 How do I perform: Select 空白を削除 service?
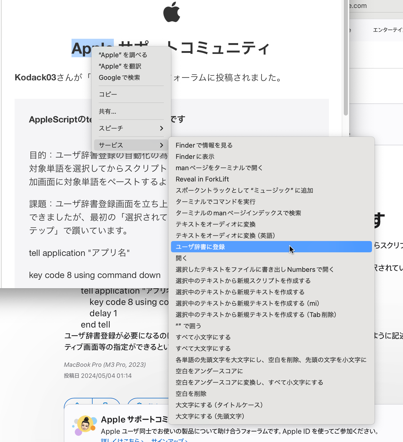click(x=271, y=394)
